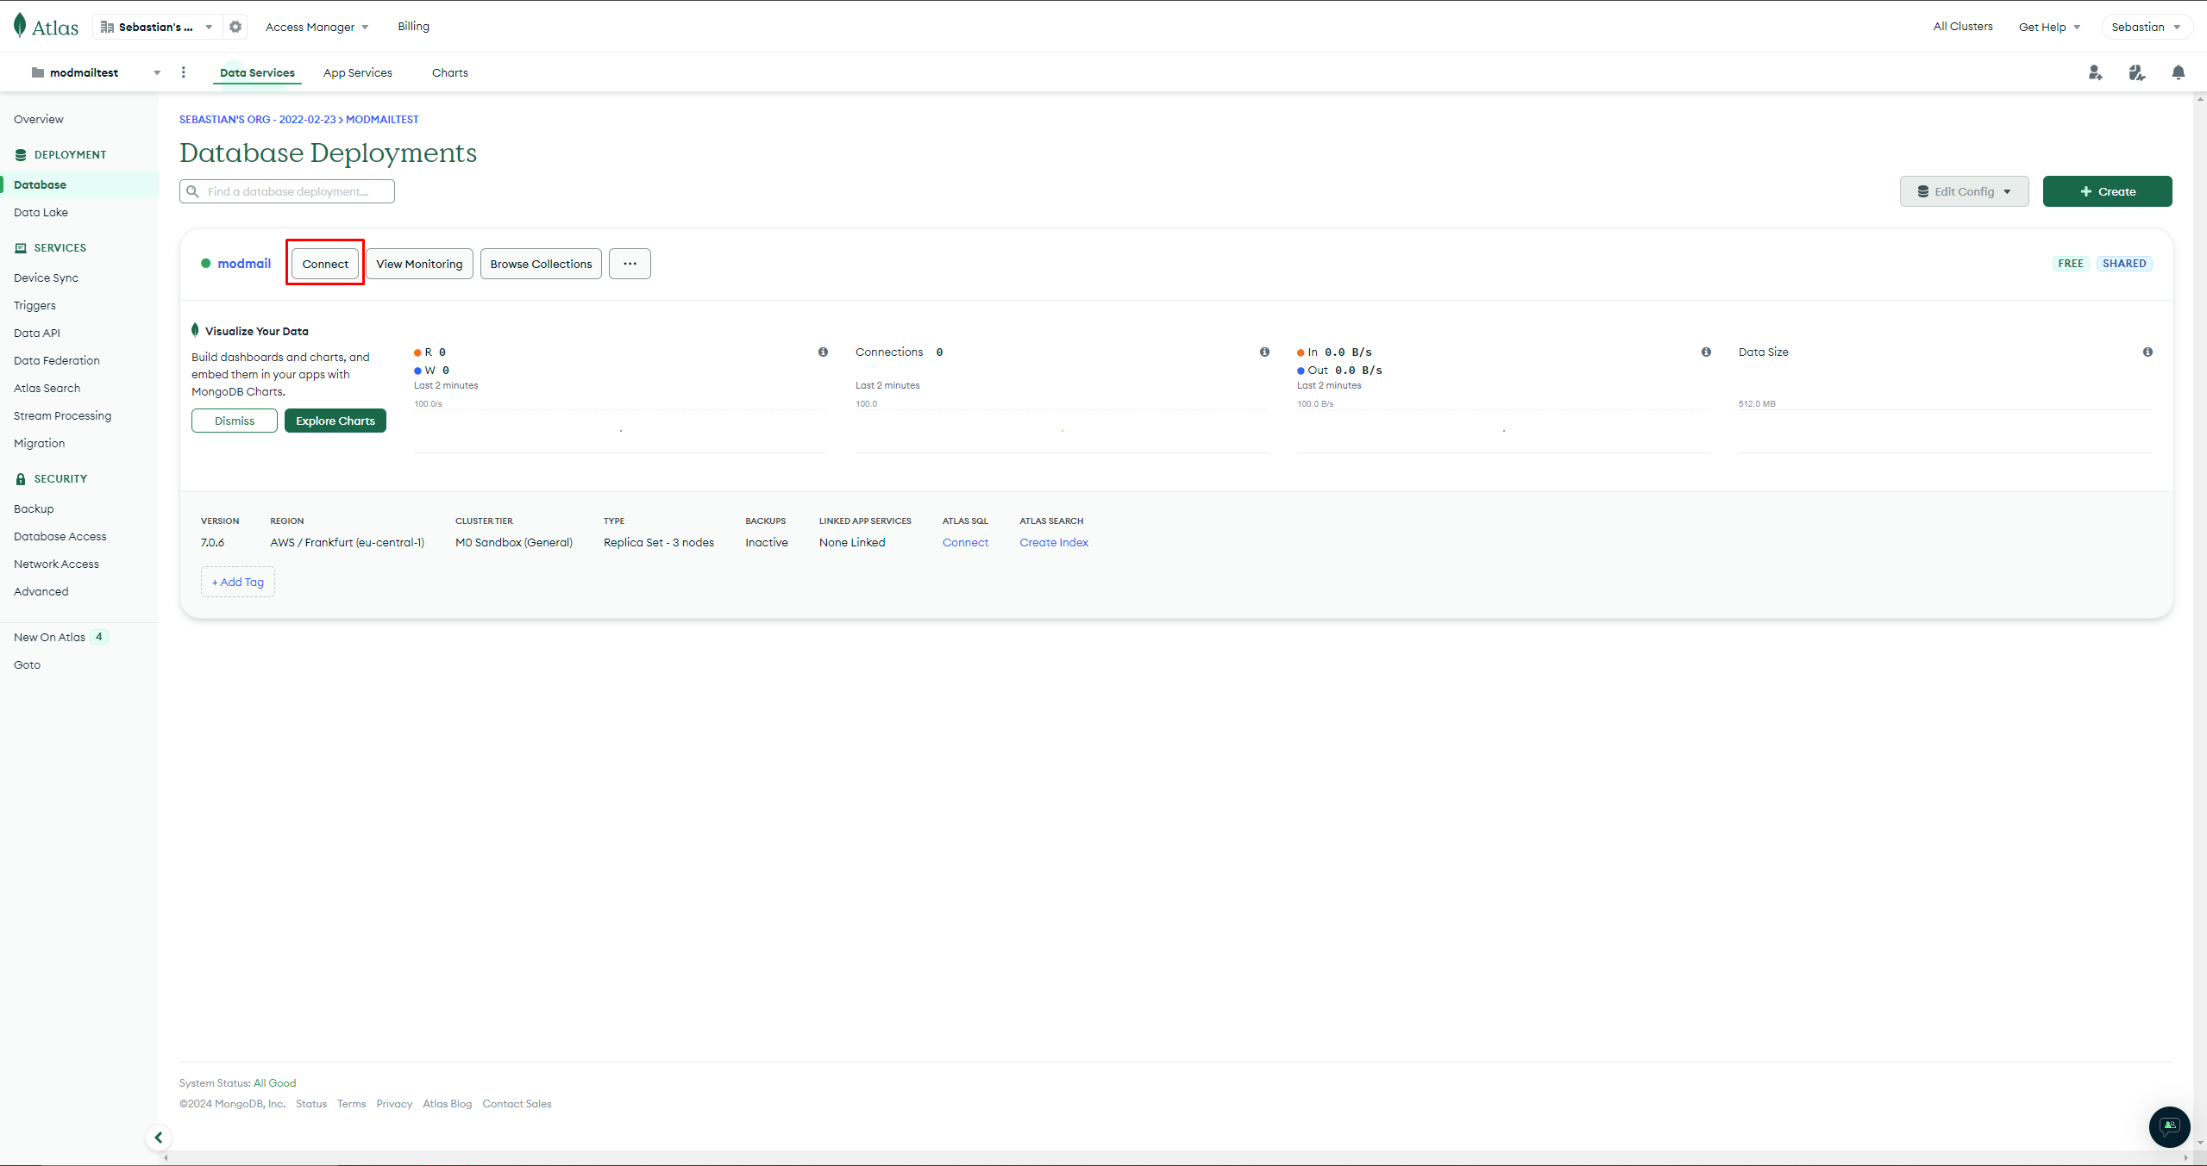Open Stream Processing in sidebar
Viewport: 2207px width, 1166px height.
(62, 415)
